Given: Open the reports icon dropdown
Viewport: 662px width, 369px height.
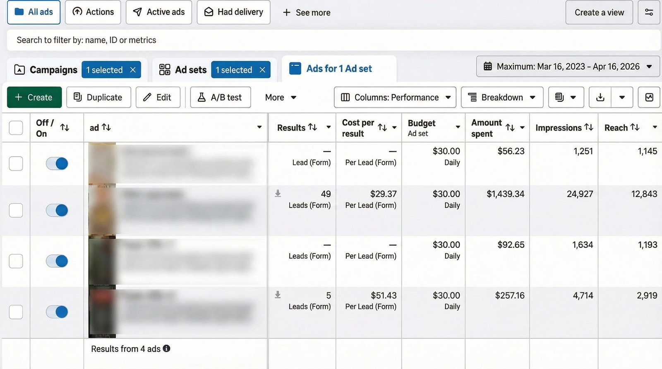Looking at the screenshot, I should [x=566, y=98].
